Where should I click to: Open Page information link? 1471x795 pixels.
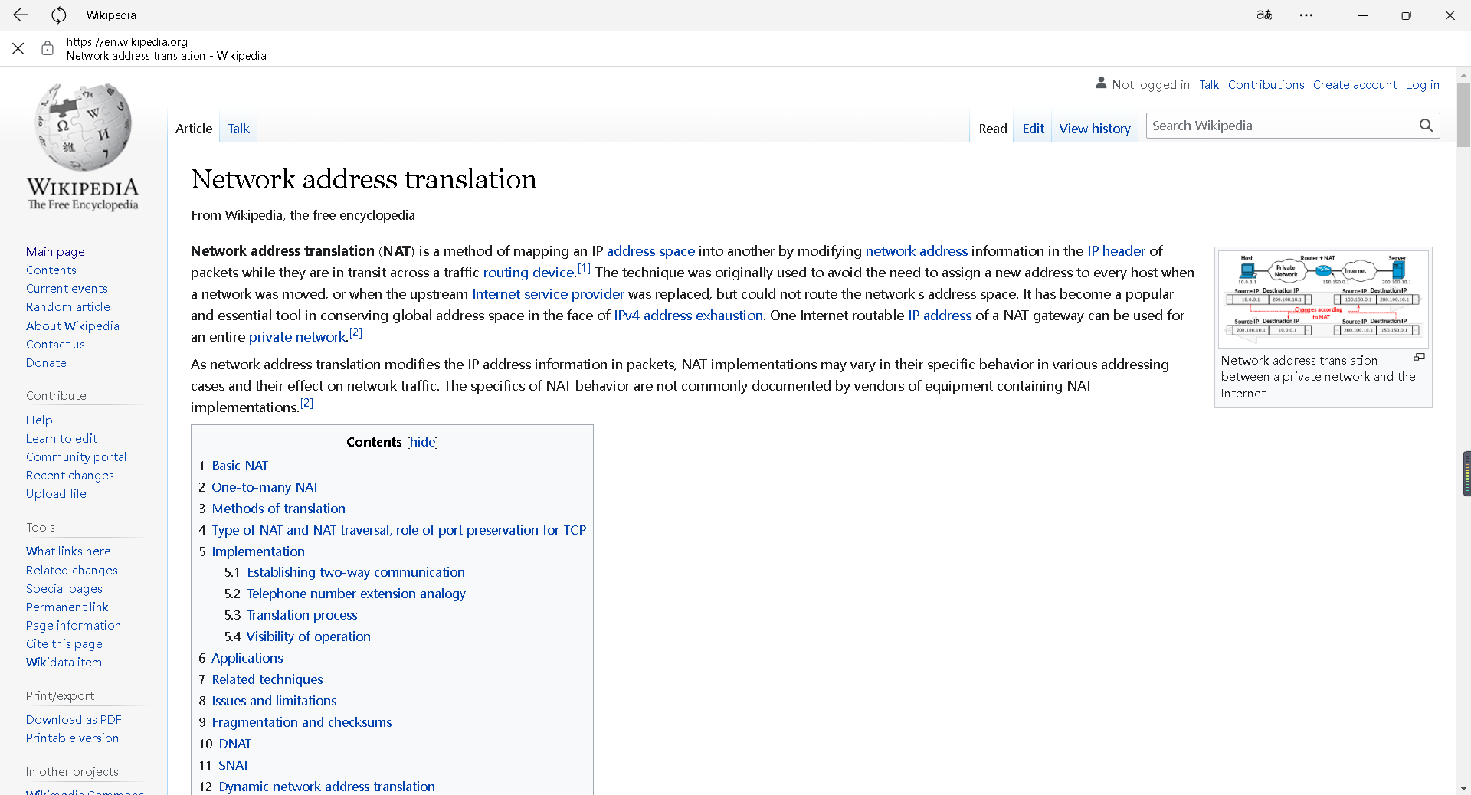point(74,626)
